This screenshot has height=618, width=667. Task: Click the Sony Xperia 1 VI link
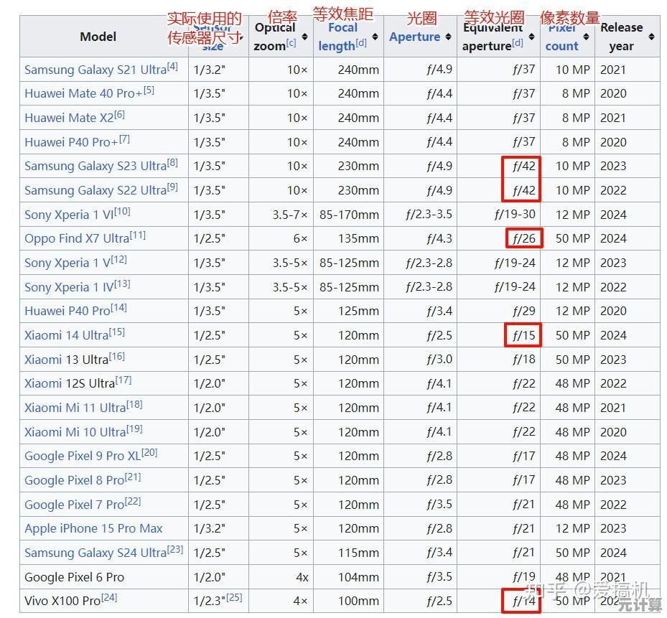(69, 215)
